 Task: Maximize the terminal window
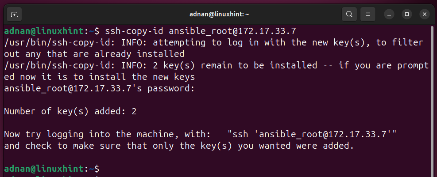click(407, 14)
